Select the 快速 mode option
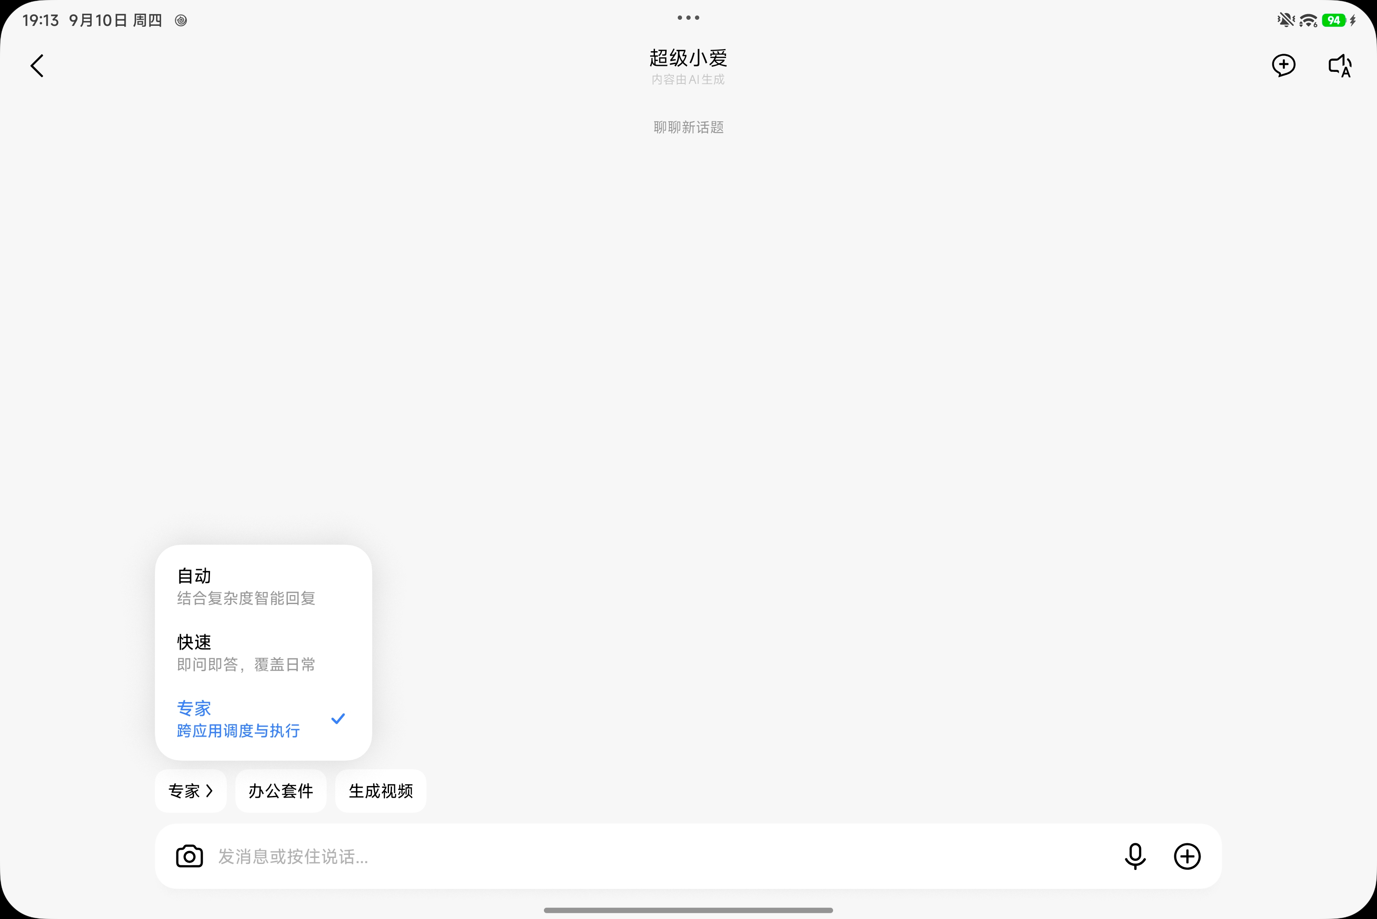The image size is (1377, 919). pyautogui.click(x=263, y=653)
